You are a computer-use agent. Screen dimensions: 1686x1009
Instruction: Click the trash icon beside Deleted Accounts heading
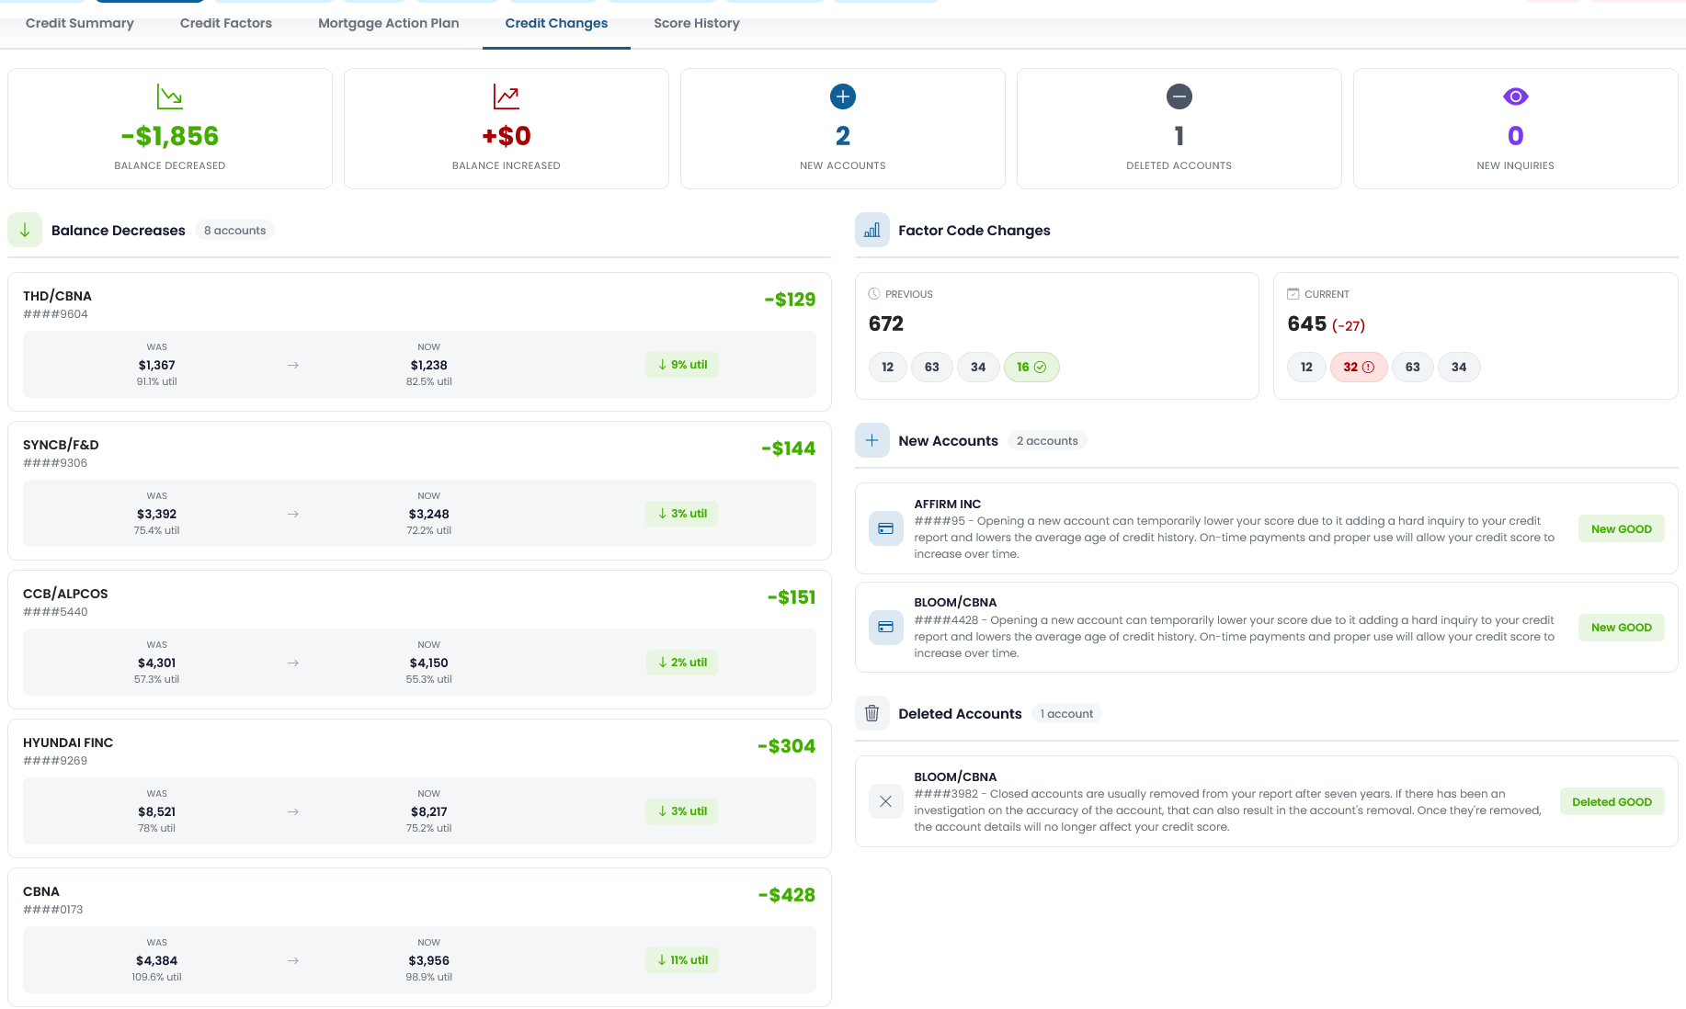(871, 713)
